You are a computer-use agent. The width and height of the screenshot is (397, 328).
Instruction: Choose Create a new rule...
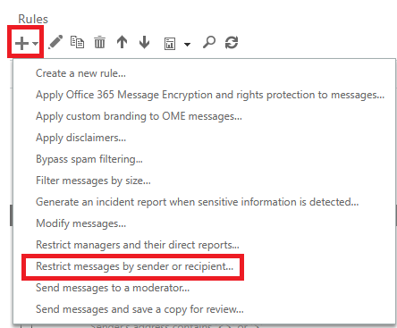coord(80,73)
